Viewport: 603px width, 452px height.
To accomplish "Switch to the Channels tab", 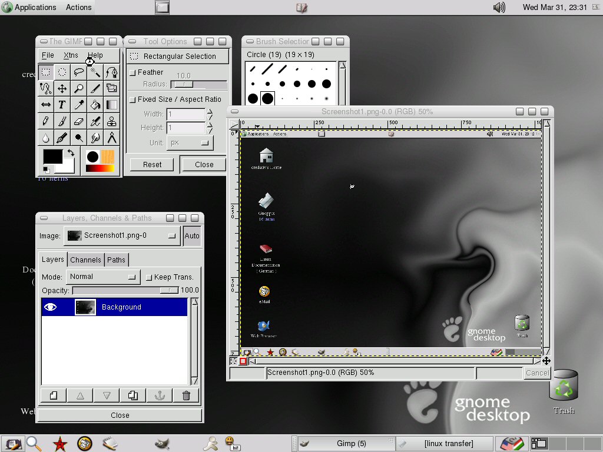I will 85,260.
